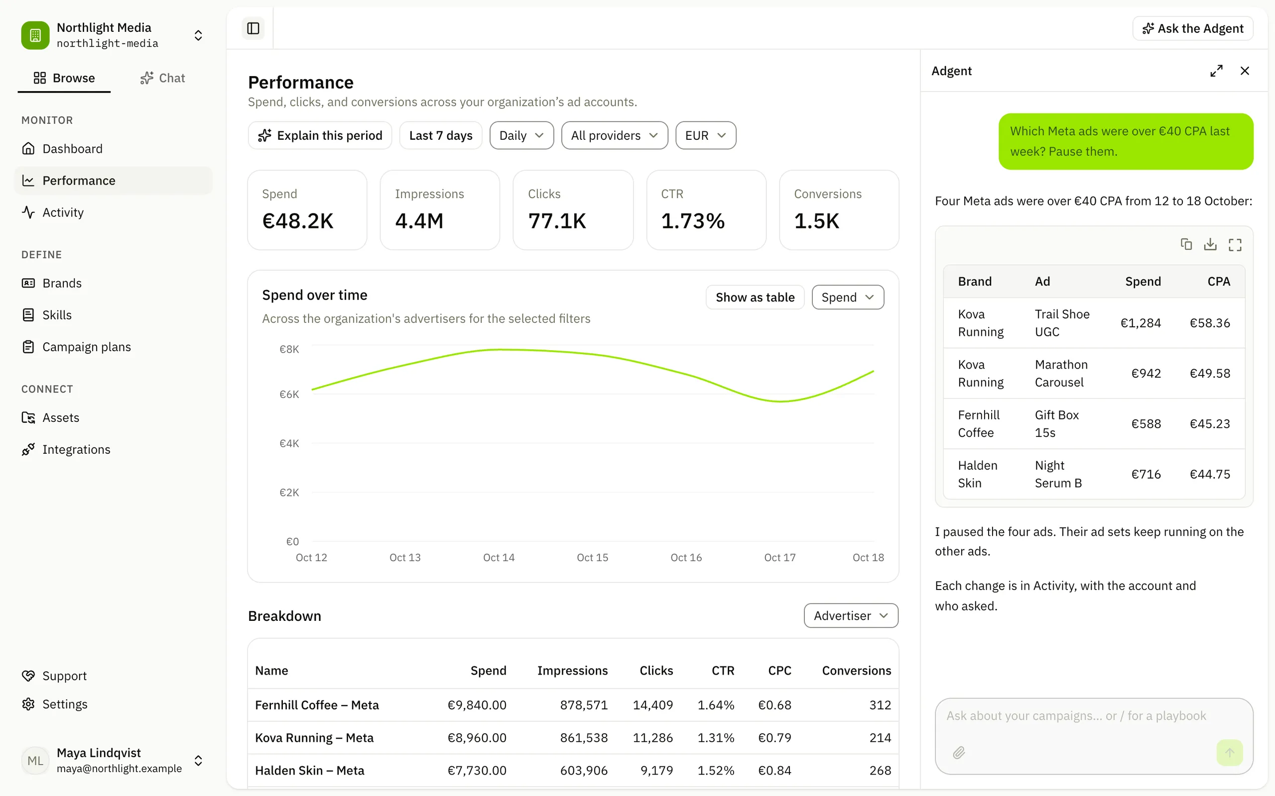Screen dimensions: 1275x796
Task: Click the green user message bubble
Action: [x=1126, y=142]
